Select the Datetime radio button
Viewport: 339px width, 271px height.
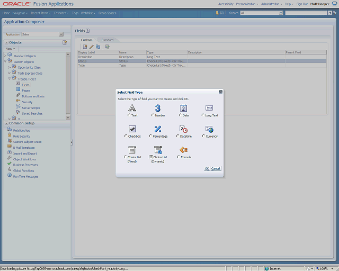click(178, 136)
